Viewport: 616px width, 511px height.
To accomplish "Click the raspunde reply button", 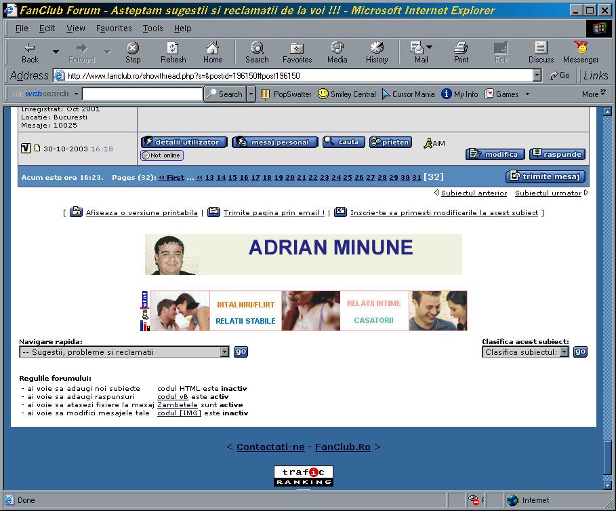I will 558,154.
